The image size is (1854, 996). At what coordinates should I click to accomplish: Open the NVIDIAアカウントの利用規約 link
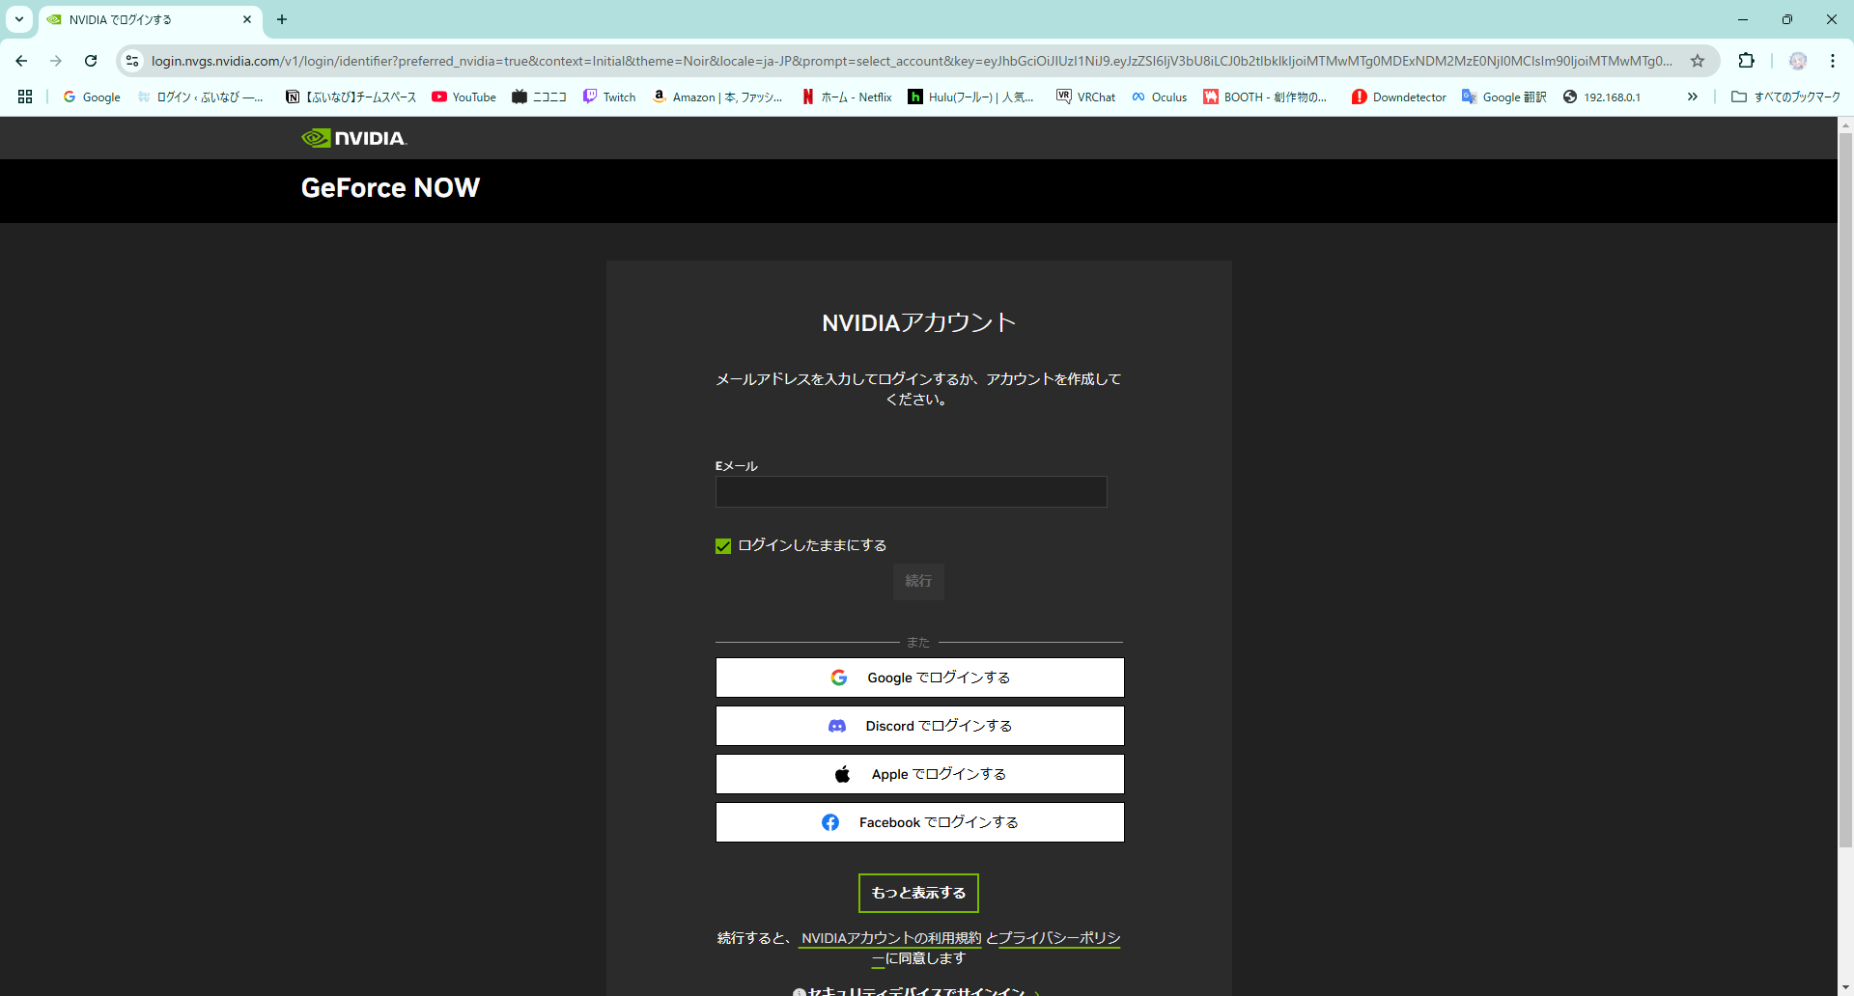point(889,937)
